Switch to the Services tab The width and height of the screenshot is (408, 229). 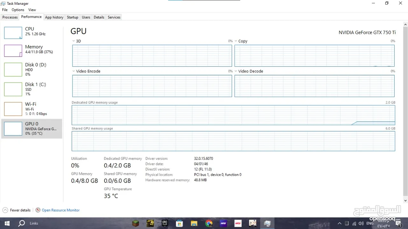coord(114,17)
